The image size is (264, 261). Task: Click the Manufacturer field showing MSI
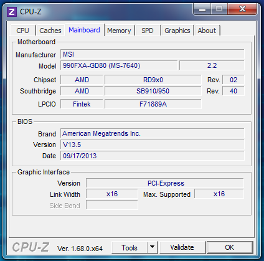pyautogui.click(x=153, y=54)
